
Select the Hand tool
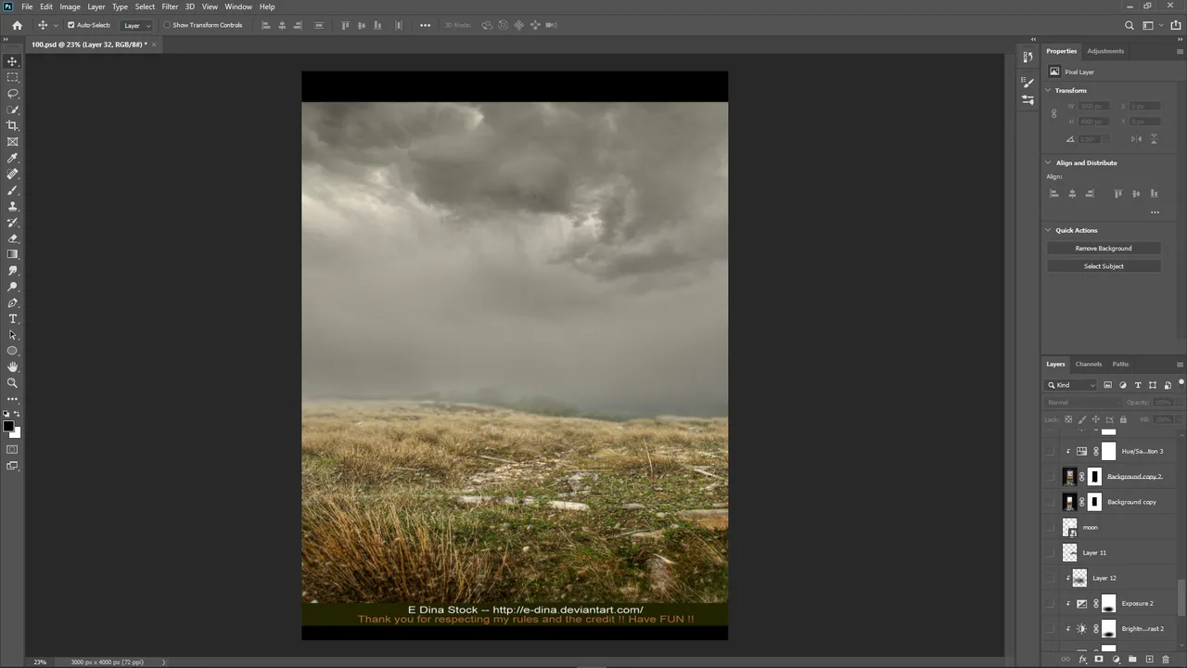(x=12, y=366)
